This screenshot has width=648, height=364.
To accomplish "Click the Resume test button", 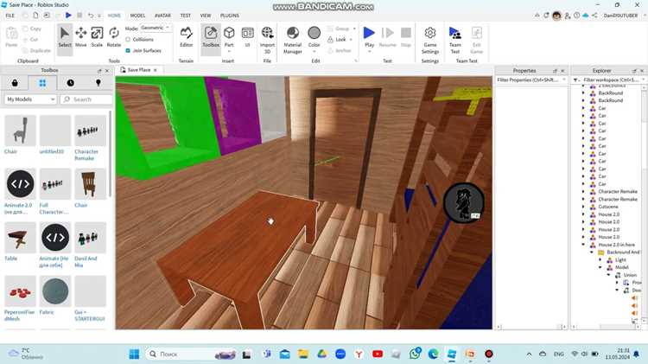I will pos(388,36).
